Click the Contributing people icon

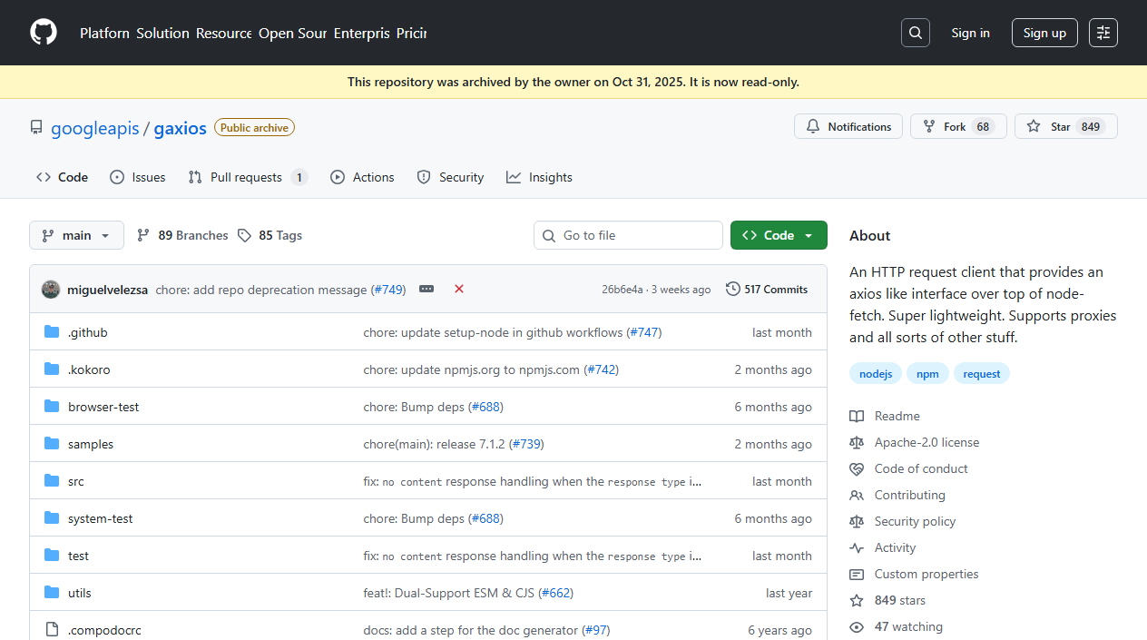857,495
